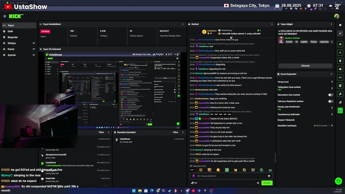Click the infinity icon below message box
The height and width of the screenshot is (194, 345).
pos(196,183)
